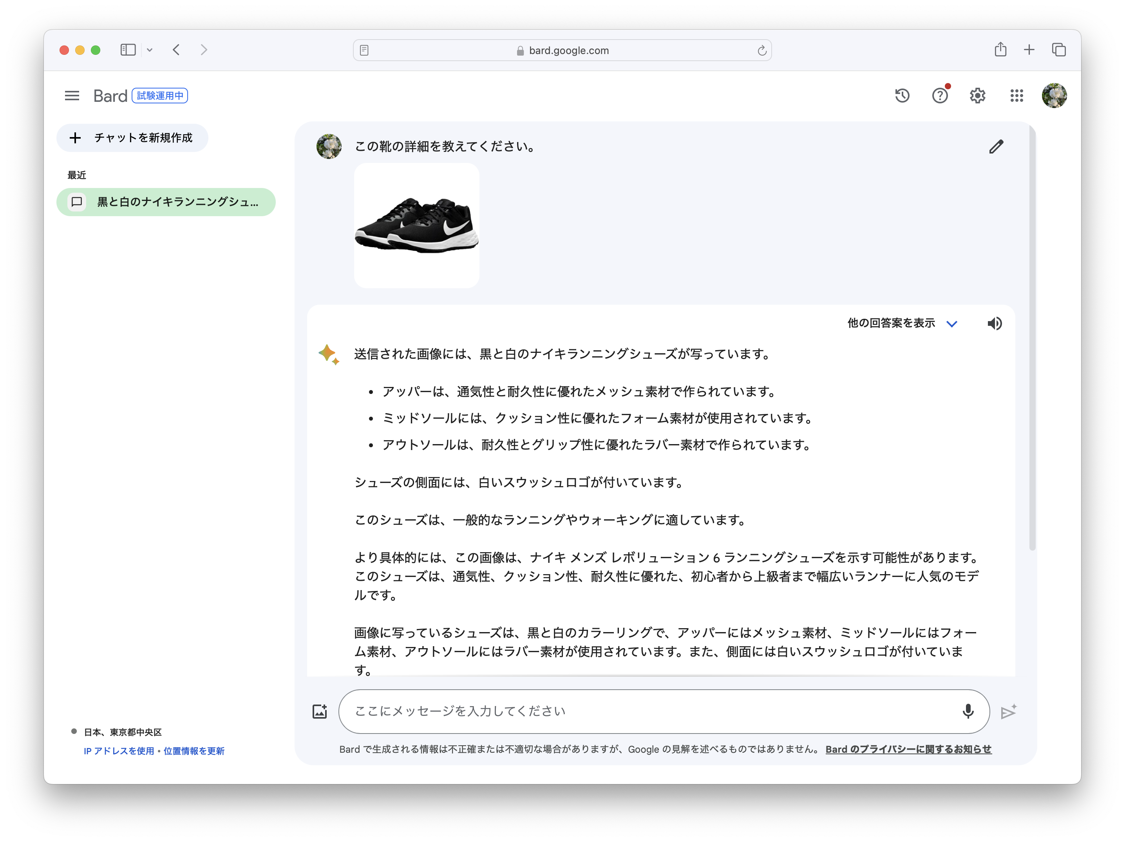Open the Safari sidebar options chevron

point(150,50)
